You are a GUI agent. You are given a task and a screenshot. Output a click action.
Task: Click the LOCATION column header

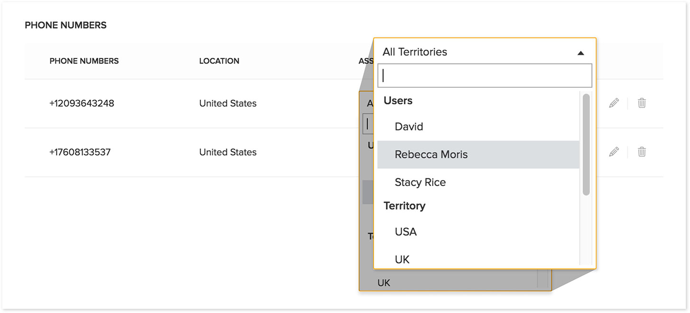coord(219,61)
